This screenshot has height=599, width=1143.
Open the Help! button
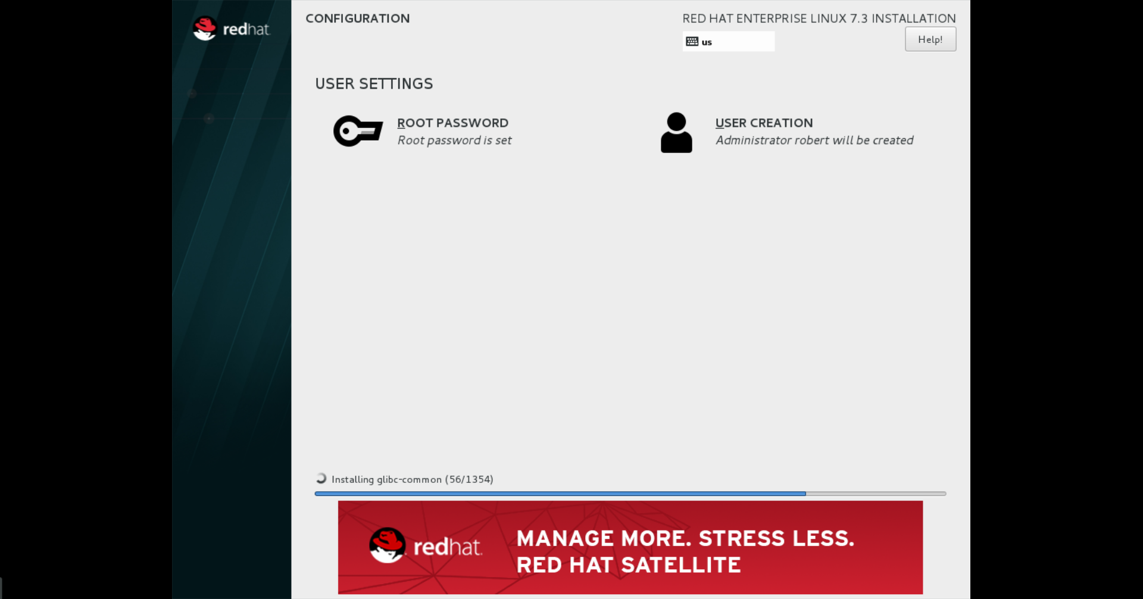click(x=930, y=39)
